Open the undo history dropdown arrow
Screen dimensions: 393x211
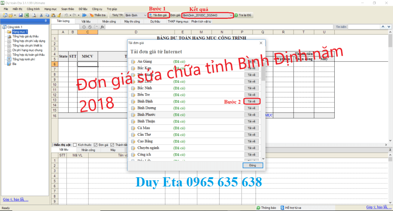[70, 15]
